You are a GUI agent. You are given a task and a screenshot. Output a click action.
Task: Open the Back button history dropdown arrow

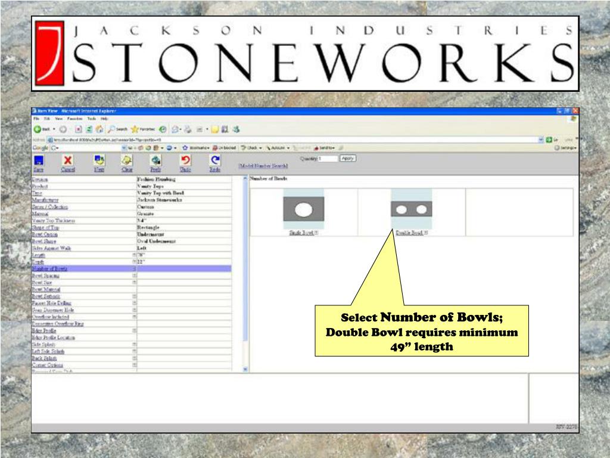point(54,129)
